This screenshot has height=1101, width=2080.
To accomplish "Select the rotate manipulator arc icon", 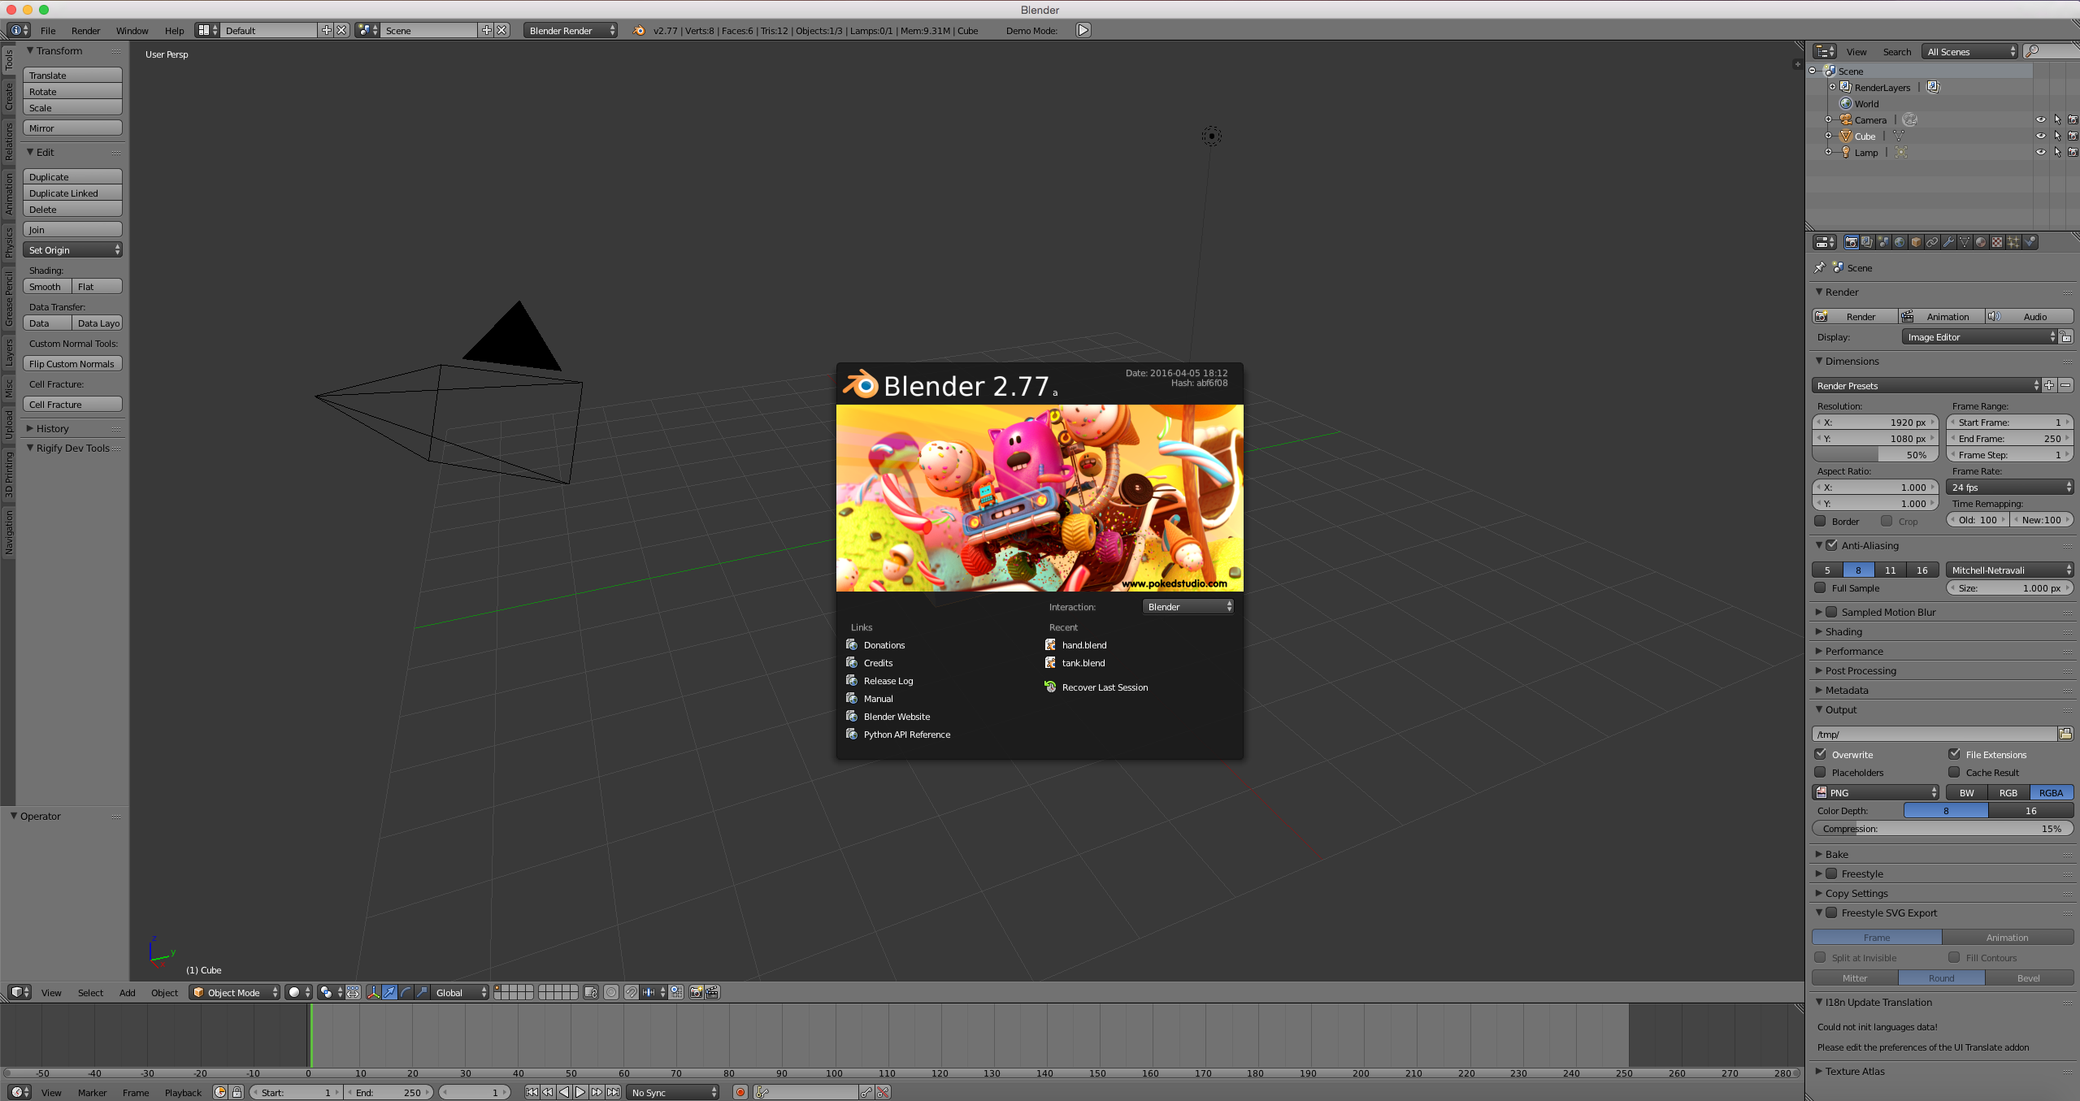I will (x=406, y=992).
